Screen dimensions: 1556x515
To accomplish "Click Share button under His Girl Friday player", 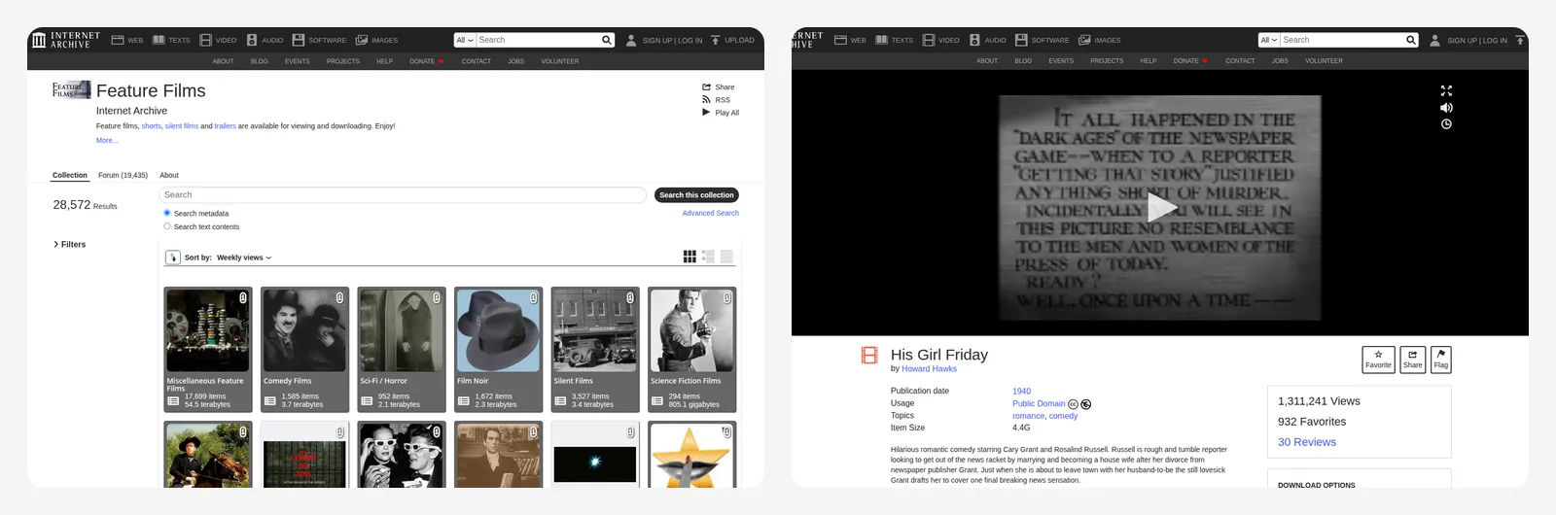I will pyautogui.click(x=1412, y=360).
